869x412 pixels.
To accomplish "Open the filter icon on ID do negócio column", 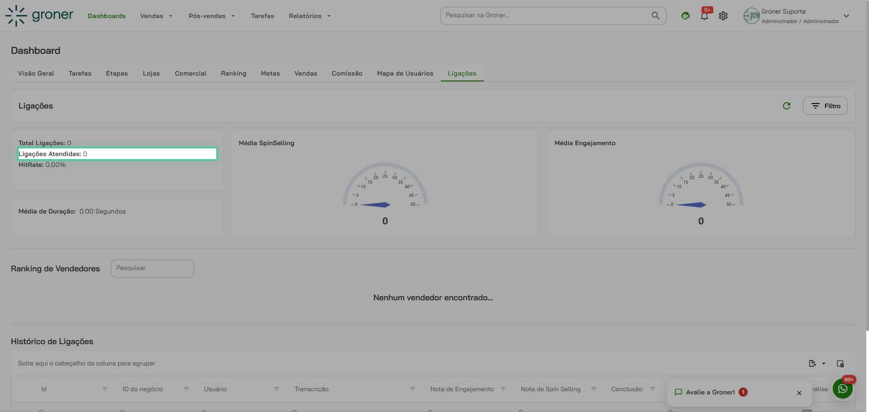I will (x=186, y=389).
